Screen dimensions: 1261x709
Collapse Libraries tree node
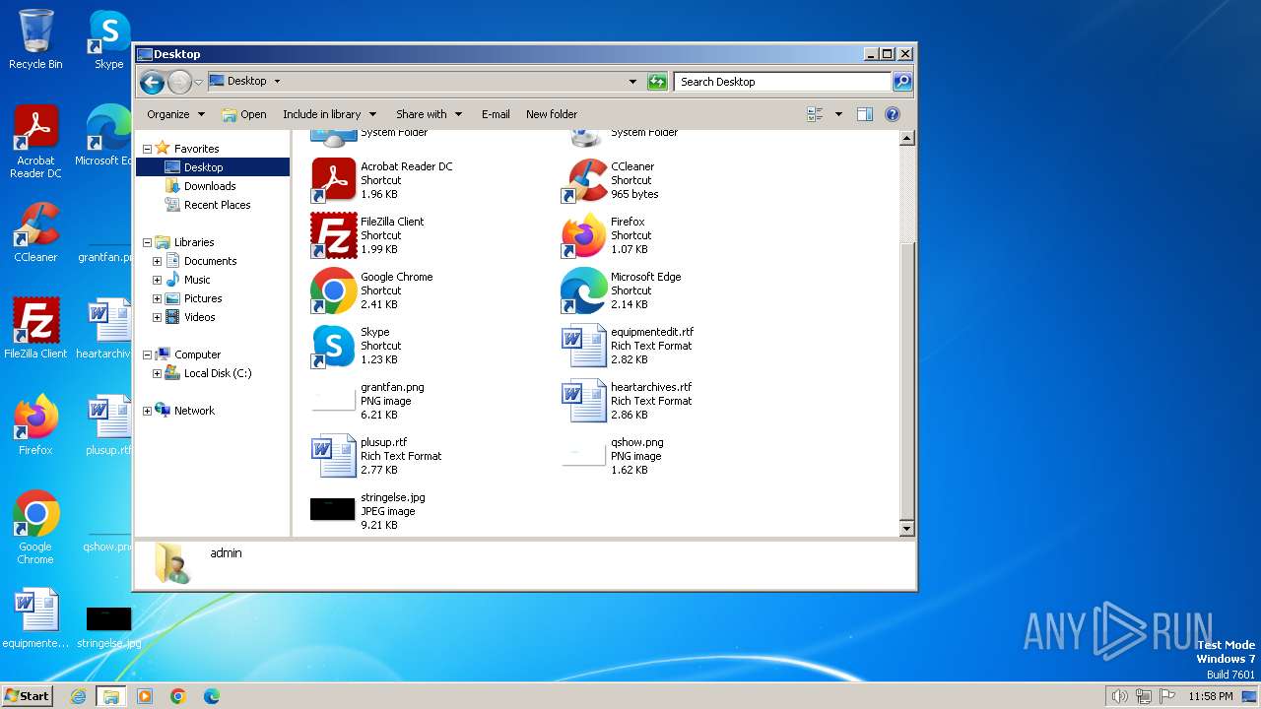[x=148, y=242]
